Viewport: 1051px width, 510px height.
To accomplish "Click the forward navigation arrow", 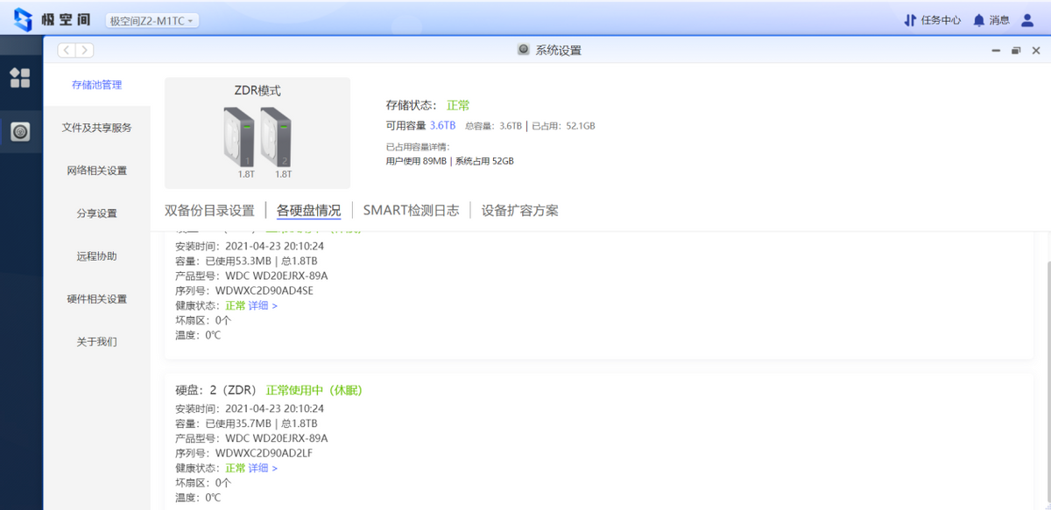I will [85, 50].
